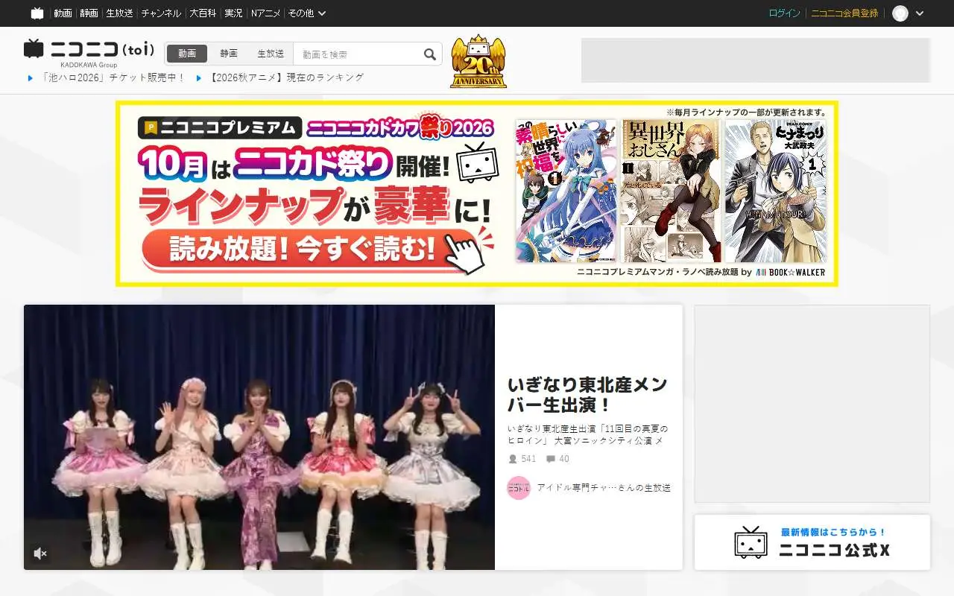This screenshot has width=954, height=596.
Task: Open the アイドル専門チャ…さんの生放送 link
Action: point(604,488)
